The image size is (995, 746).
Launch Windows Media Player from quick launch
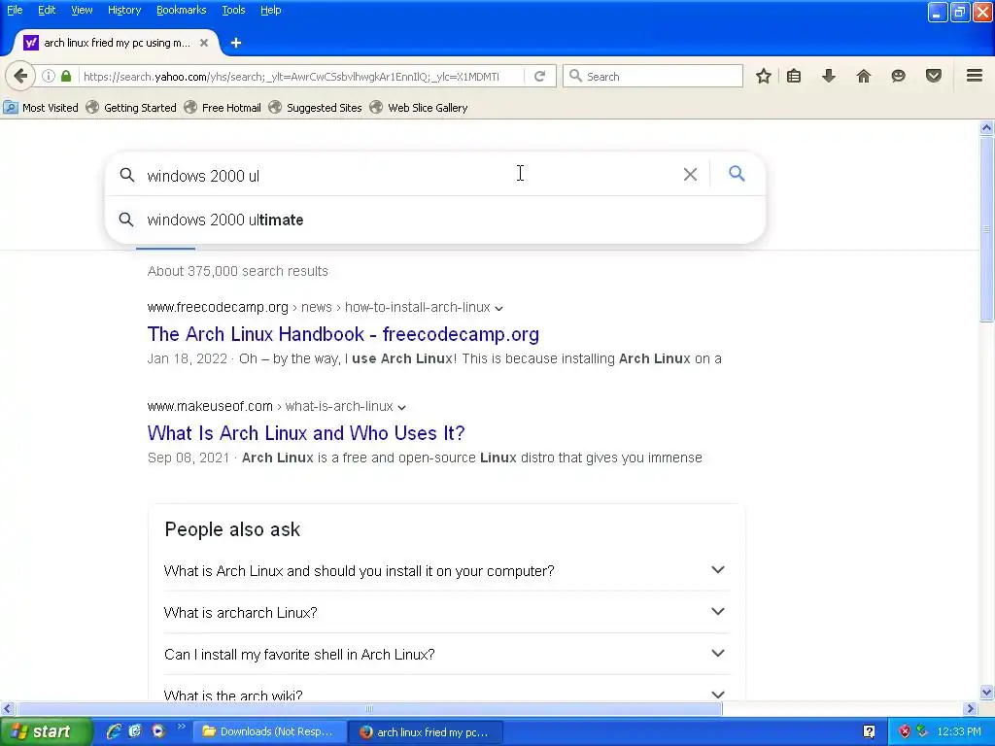158,731
